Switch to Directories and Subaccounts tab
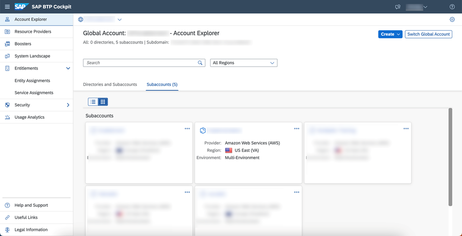The width and height of the screenshot is (462, 236). [110, 84]
